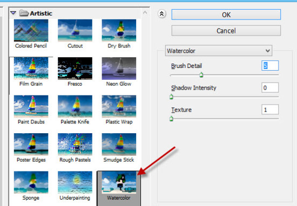Select the Fresco filter thumbnail

(75, 68)
